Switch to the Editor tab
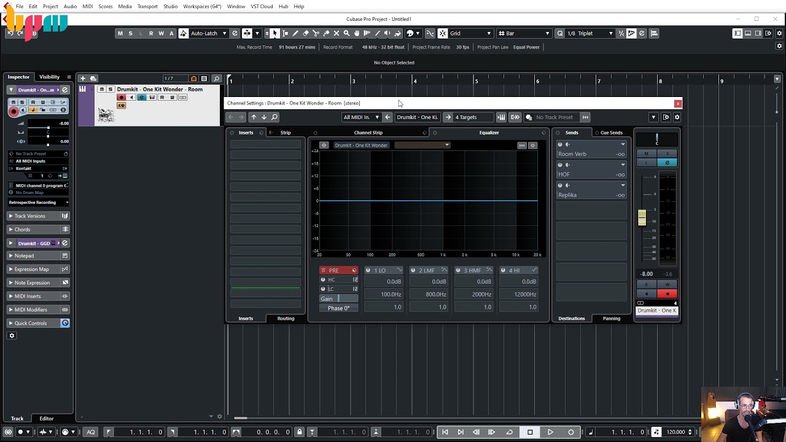 (x=47, y=419)
